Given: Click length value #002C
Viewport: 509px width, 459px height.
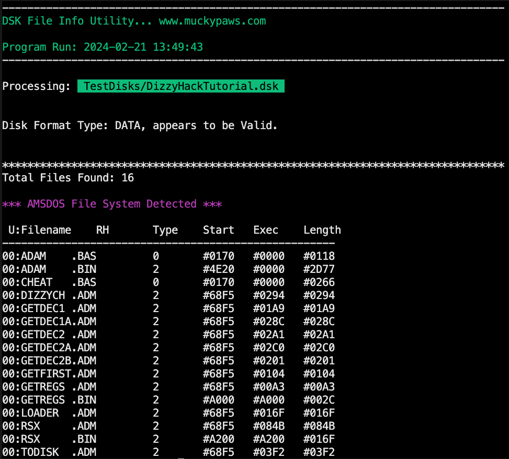Looking at the screenshot, I should point(319,399).
